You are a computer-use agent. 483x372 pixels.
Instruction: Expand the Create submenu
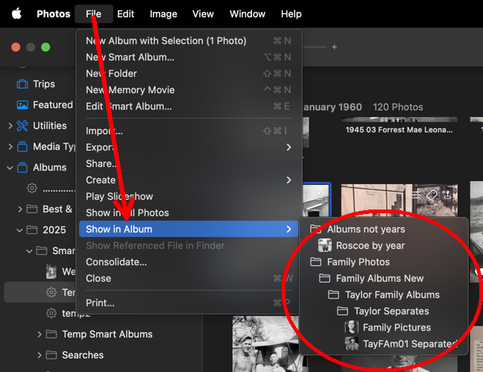tap(189, 180)
